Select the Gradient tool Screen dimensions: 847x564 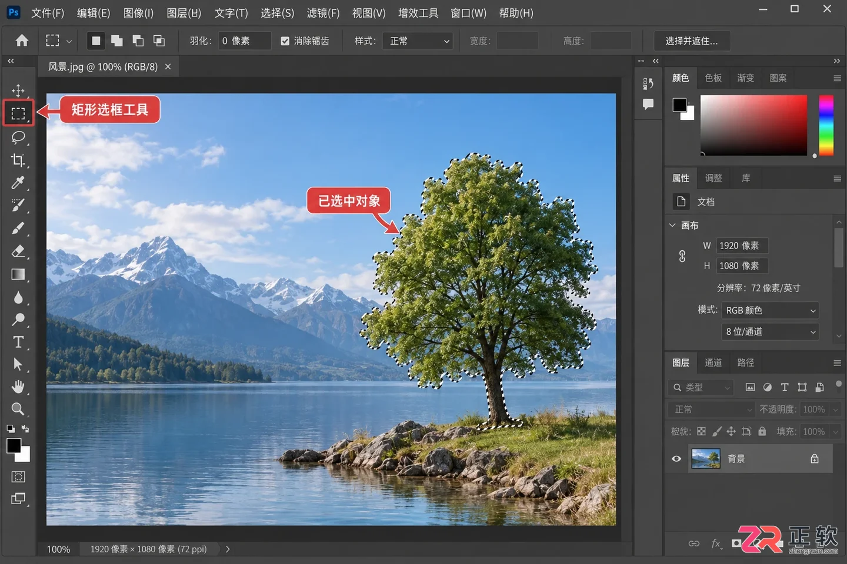(18, 274)
